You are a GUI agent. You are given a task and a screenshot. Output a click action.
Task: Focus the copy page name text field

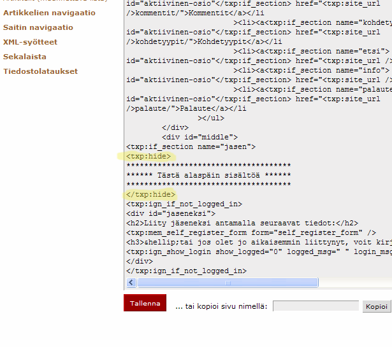point(316,306)
